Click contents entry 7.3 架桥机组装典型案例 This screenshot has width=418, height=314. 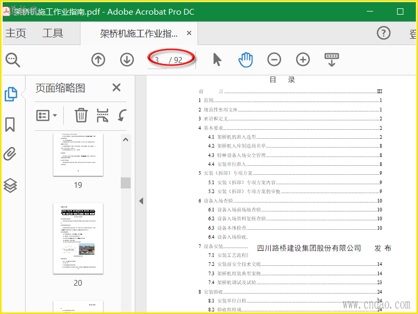(x=295, y=274)
